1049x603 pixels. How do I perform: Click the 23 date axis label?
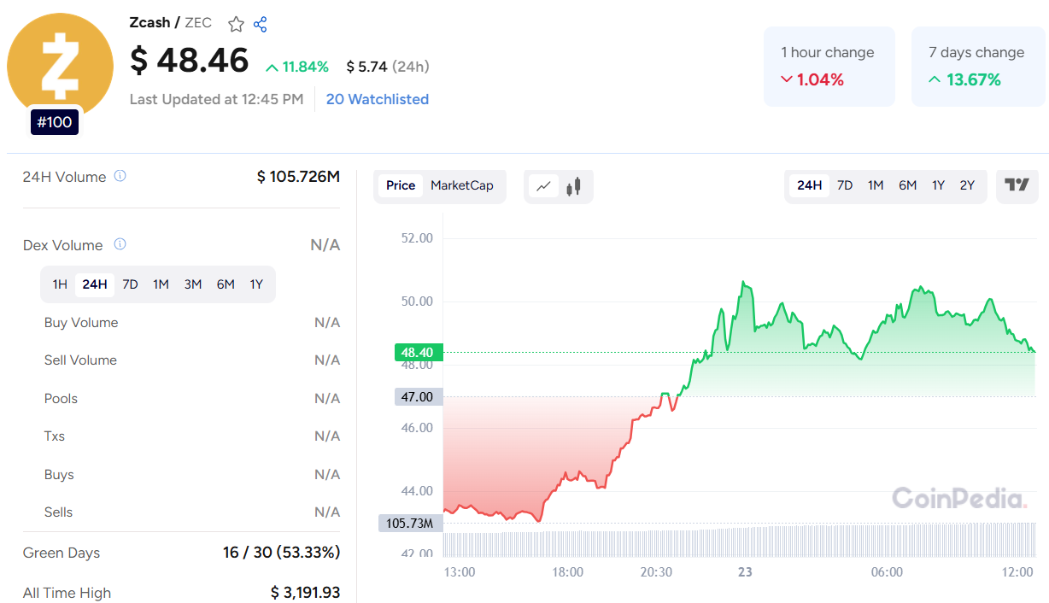tap(745, 572)
